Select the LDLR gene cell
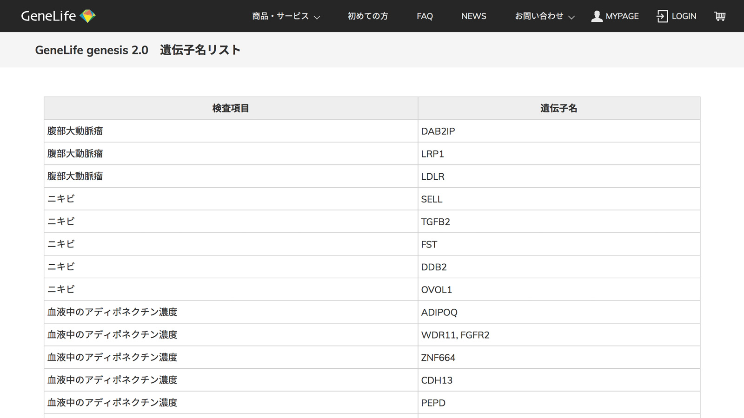The height and width of the screenshot is (418, 744). [559, 176]
